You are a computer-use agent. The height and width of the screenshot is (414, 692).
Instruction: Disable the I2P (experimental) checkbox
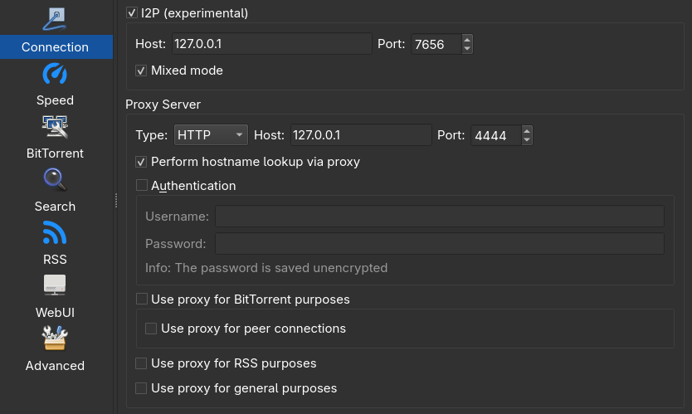[132, 13]
